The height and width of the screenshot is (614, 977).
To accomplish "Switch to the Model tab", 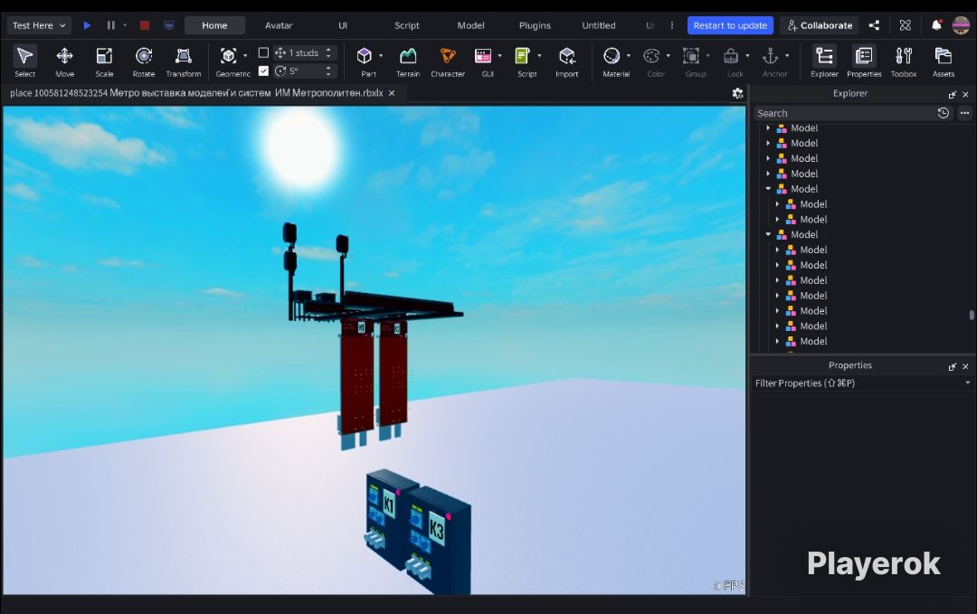I will 470,25.
